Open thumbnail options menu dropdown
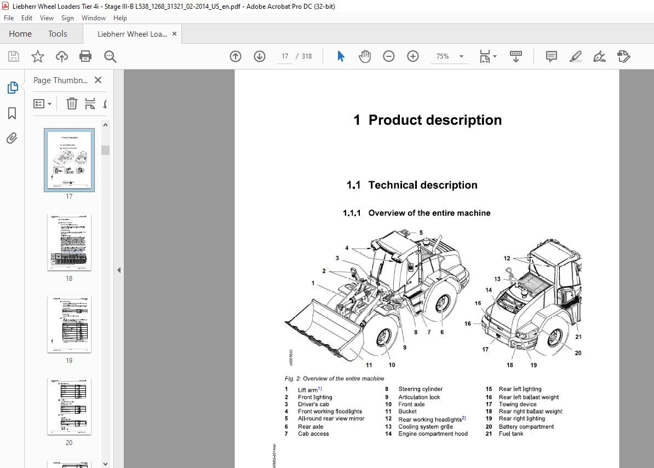 point(42,104)
